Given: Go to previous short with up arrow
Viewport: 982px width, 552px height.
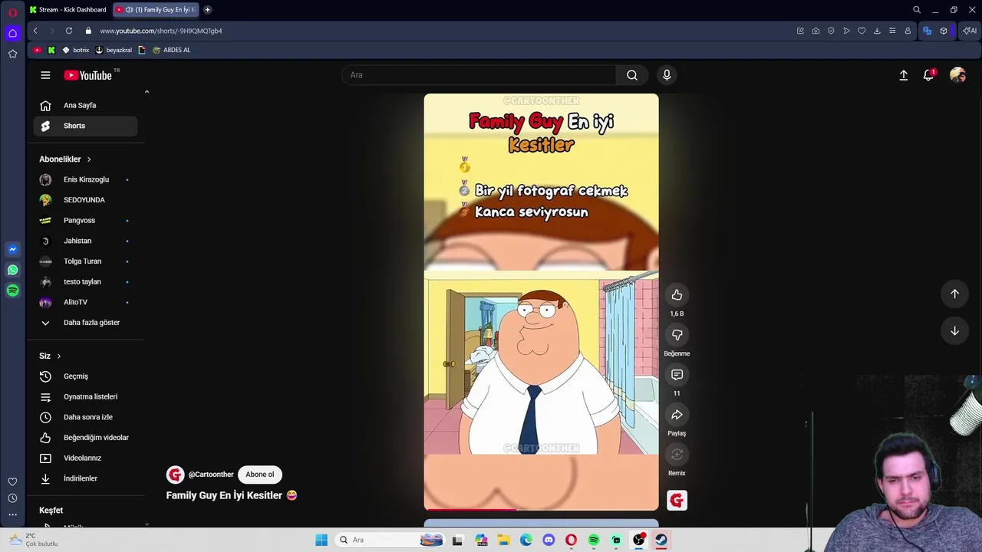Looking at the screenshot, I should 954,294.
